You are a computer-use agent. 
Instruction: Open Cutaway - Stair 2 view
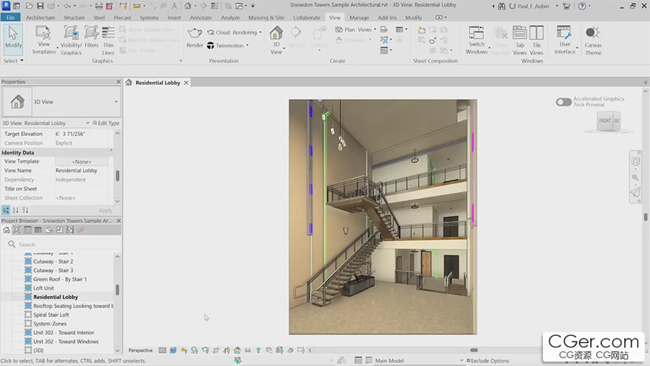click(53, 262)
